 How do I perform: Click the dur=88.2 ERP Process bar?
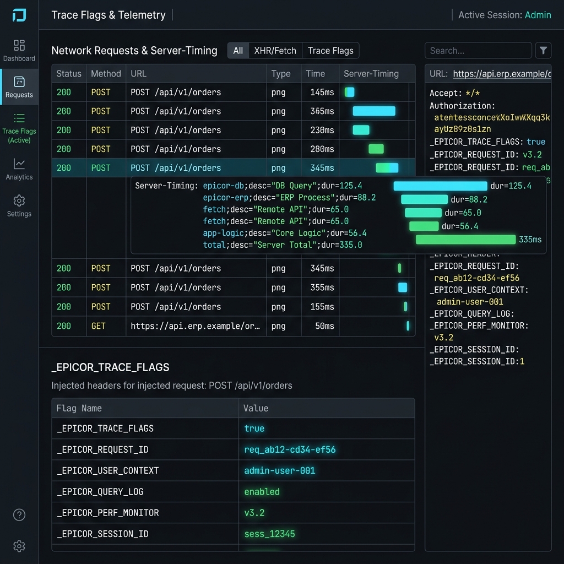pos(424,199)
